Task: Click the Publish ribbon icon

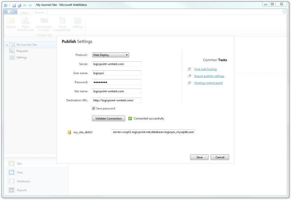Action: click(11, 21)
